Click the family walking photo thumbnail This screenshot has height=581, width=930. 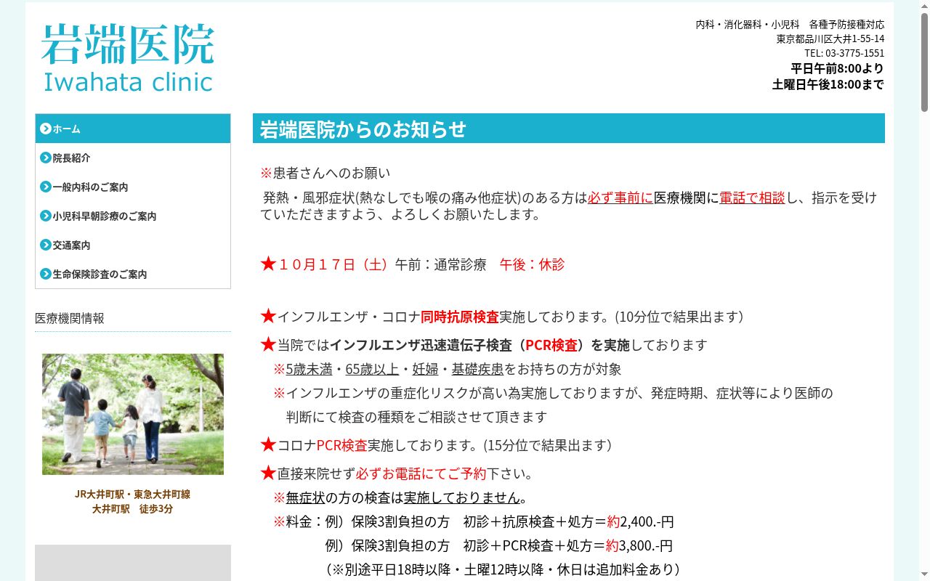pos(133,414)
